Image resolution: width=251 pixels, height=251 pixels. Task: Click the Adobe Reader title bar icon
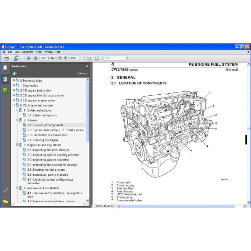coord(3,47)
